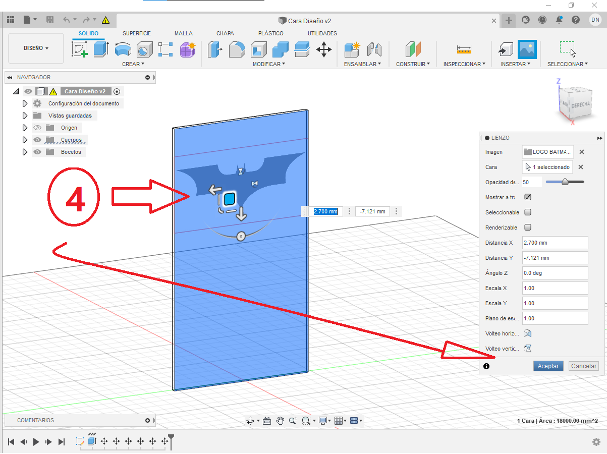
Task: Select the Insert Canvas image tool
Action: pos(527,50)
